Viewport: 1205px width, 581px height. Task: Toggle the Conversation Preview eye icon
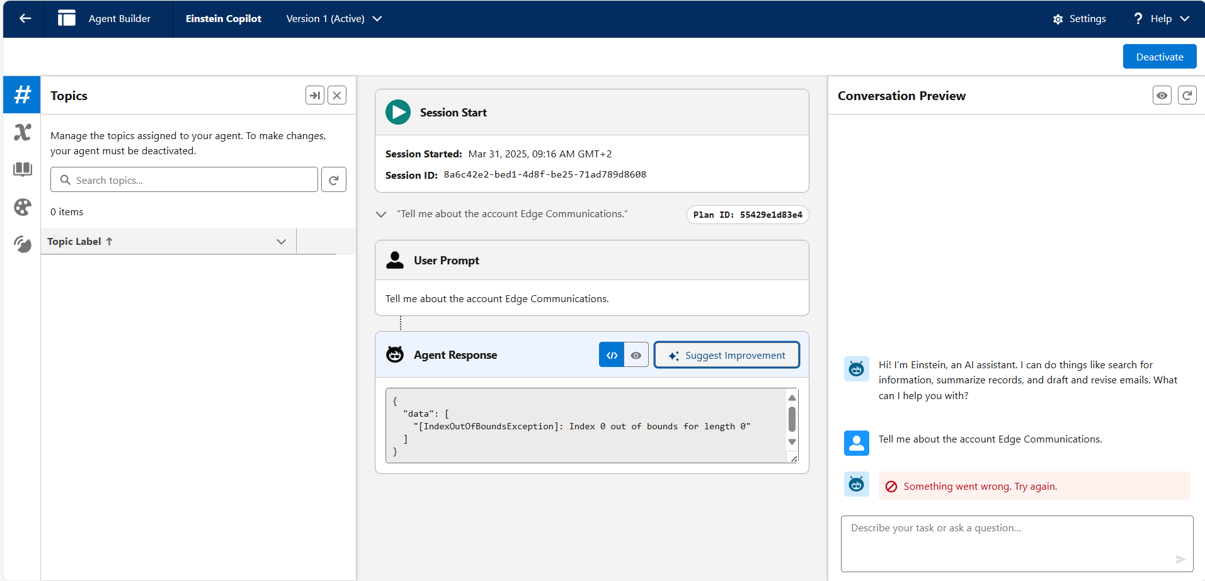(1162, 95)
